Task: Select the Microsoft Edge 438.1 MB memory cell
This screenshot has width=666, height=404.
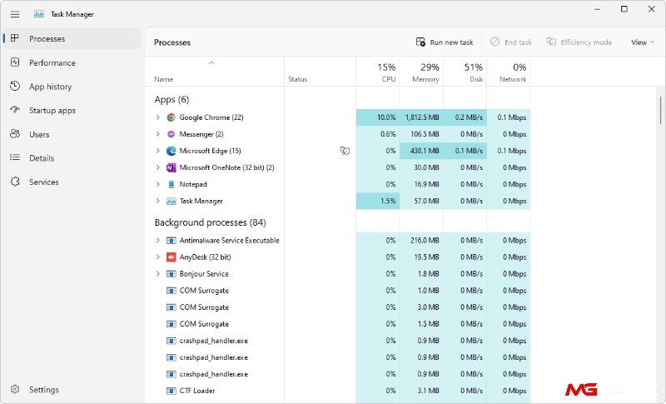Action: [x=421, y=151]
